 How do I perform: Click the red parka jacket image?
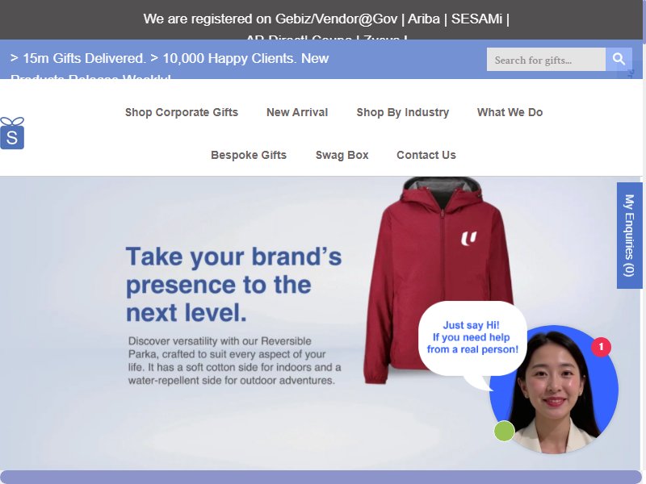[x=438, y=280]
